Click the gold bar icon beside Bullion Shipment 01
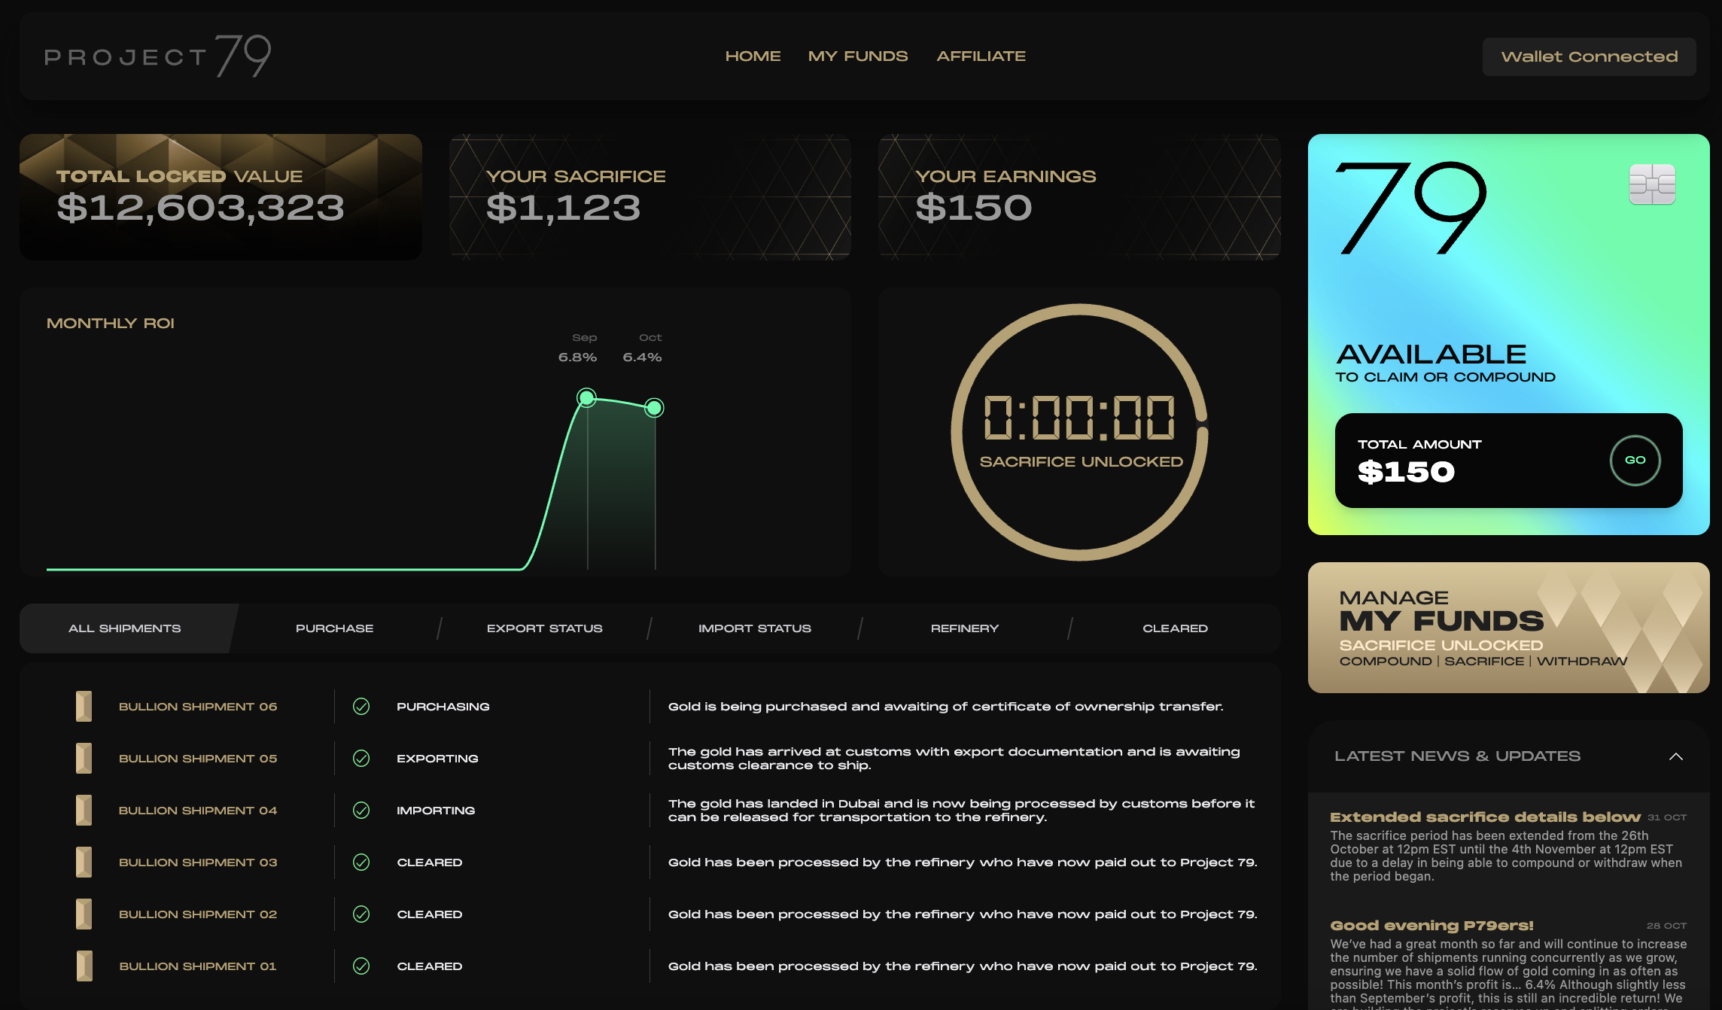Viewport: 1722px width, 1010px height. 83,966
